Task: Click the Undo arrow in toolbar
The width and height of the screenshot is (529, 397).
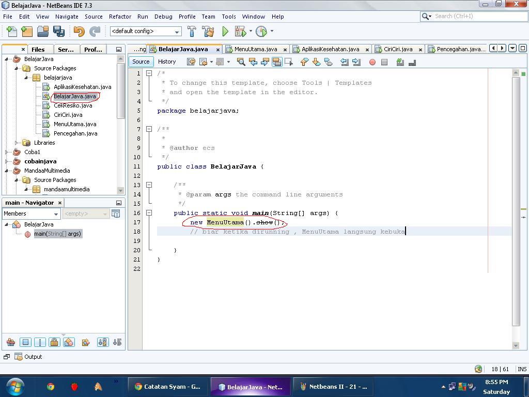Action: pos(79,32)
